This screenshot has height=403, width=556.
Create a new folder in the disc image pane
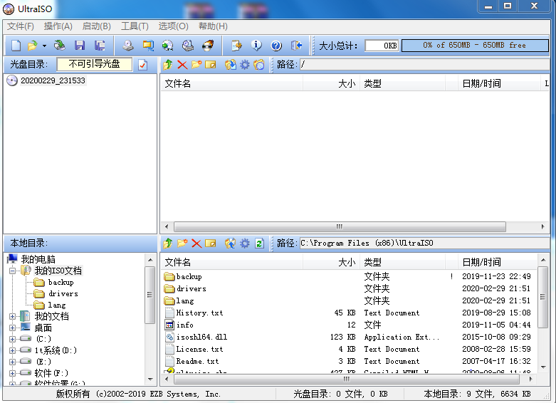click(196, 65)
